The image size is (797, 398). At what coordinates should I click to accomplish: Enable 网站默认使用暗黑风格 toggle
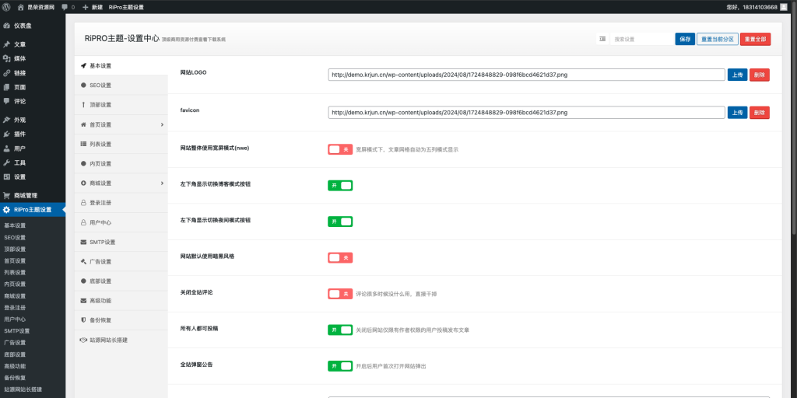[340, 258]
